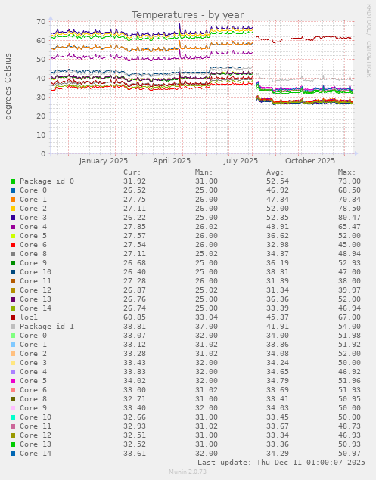Click loc1 average value 45.37
The image size is (376, 480).
click(x=278, y=317)
